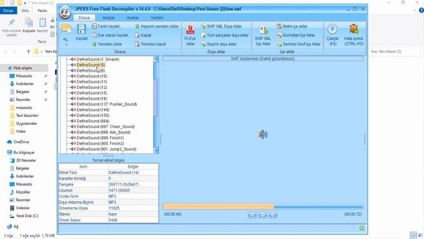424x239 pixels.
Task: Click Yeniden yükle reload button
Action: pos(107,44)
